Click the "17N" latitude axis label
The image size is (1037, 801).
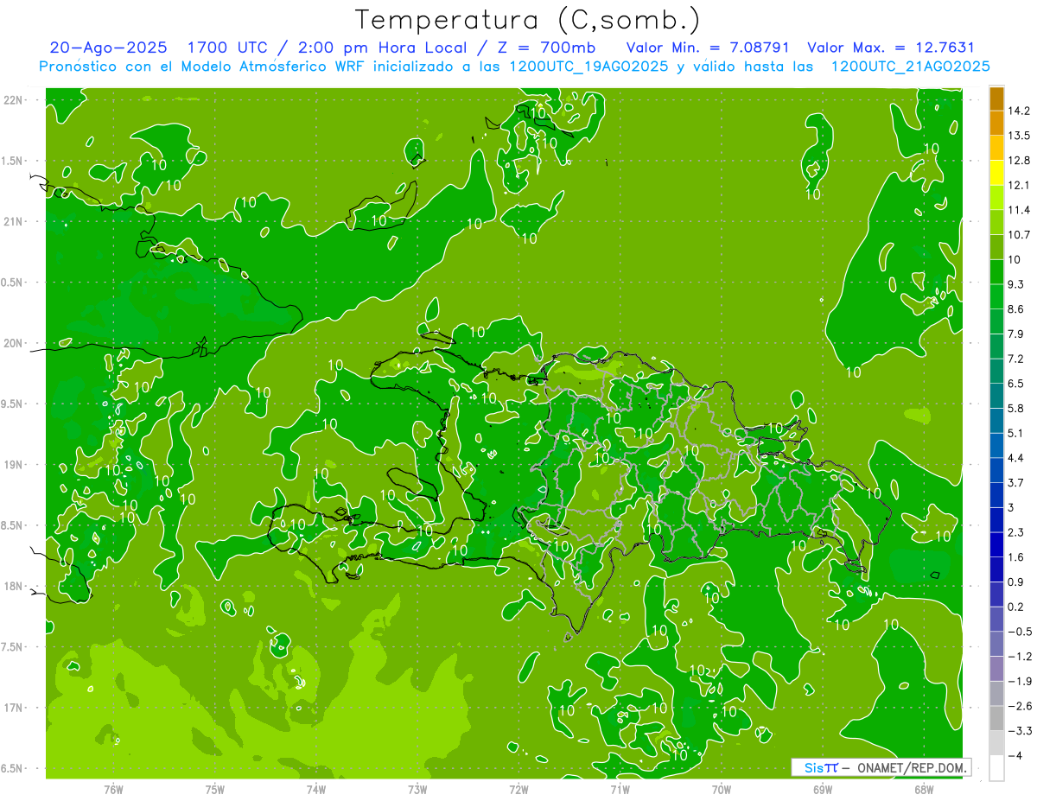click(x=14, y=708)
